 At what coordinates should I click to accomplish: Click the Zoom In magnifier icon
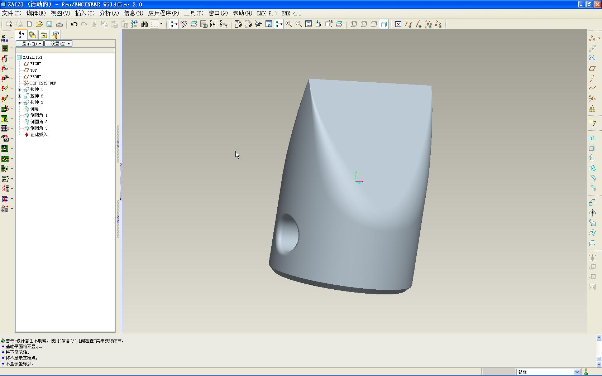pyautogui.click(x=288, y=24)
